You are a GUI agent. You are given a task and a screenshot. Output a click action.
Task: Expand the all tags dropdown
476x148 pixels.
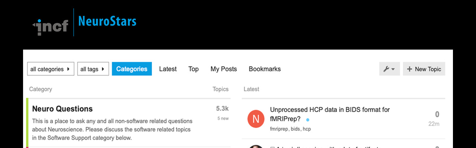click(x=93, y=69)
